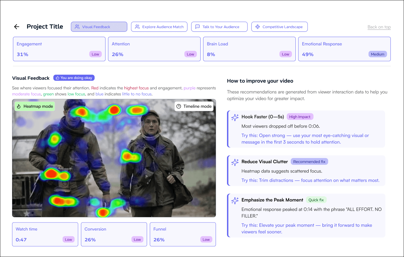Image resolution: width=404 pixels, height=257 pixels.
Task: Click the clock icon in Timeline mode
Action: coord(179,106)
